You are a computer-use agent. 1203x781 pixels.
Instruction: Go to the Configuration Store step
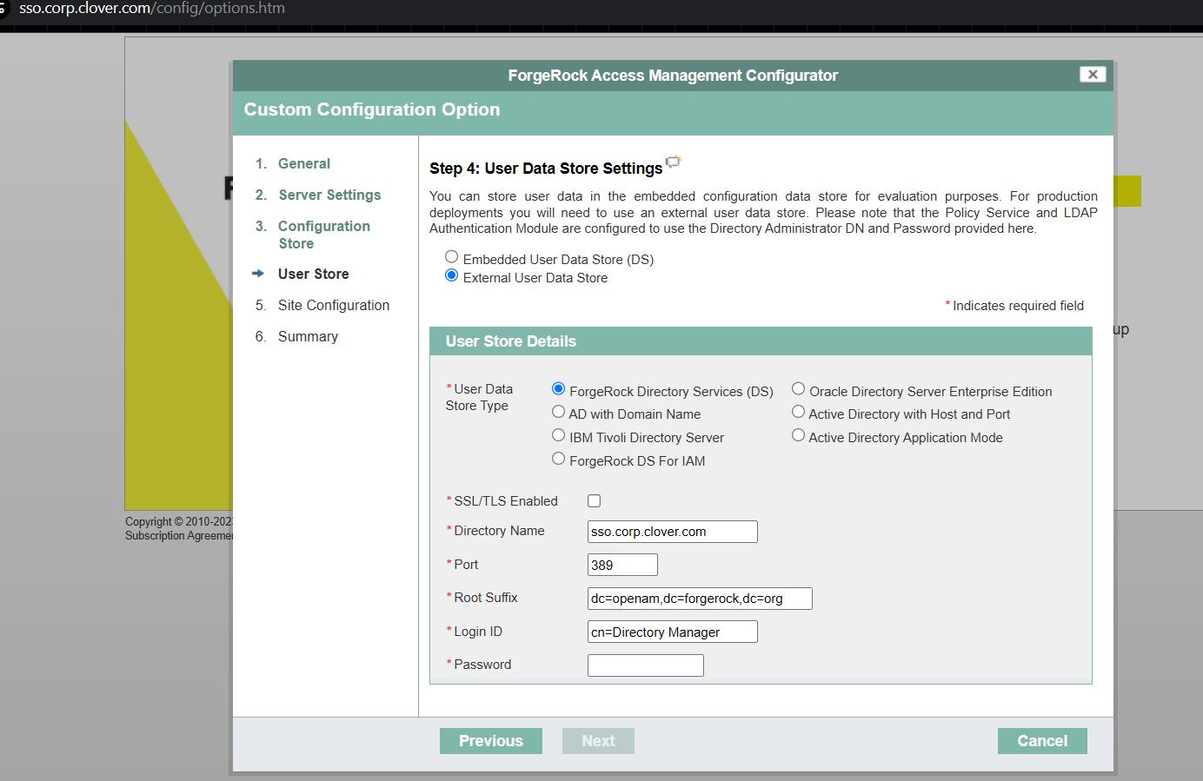[324, 235]
